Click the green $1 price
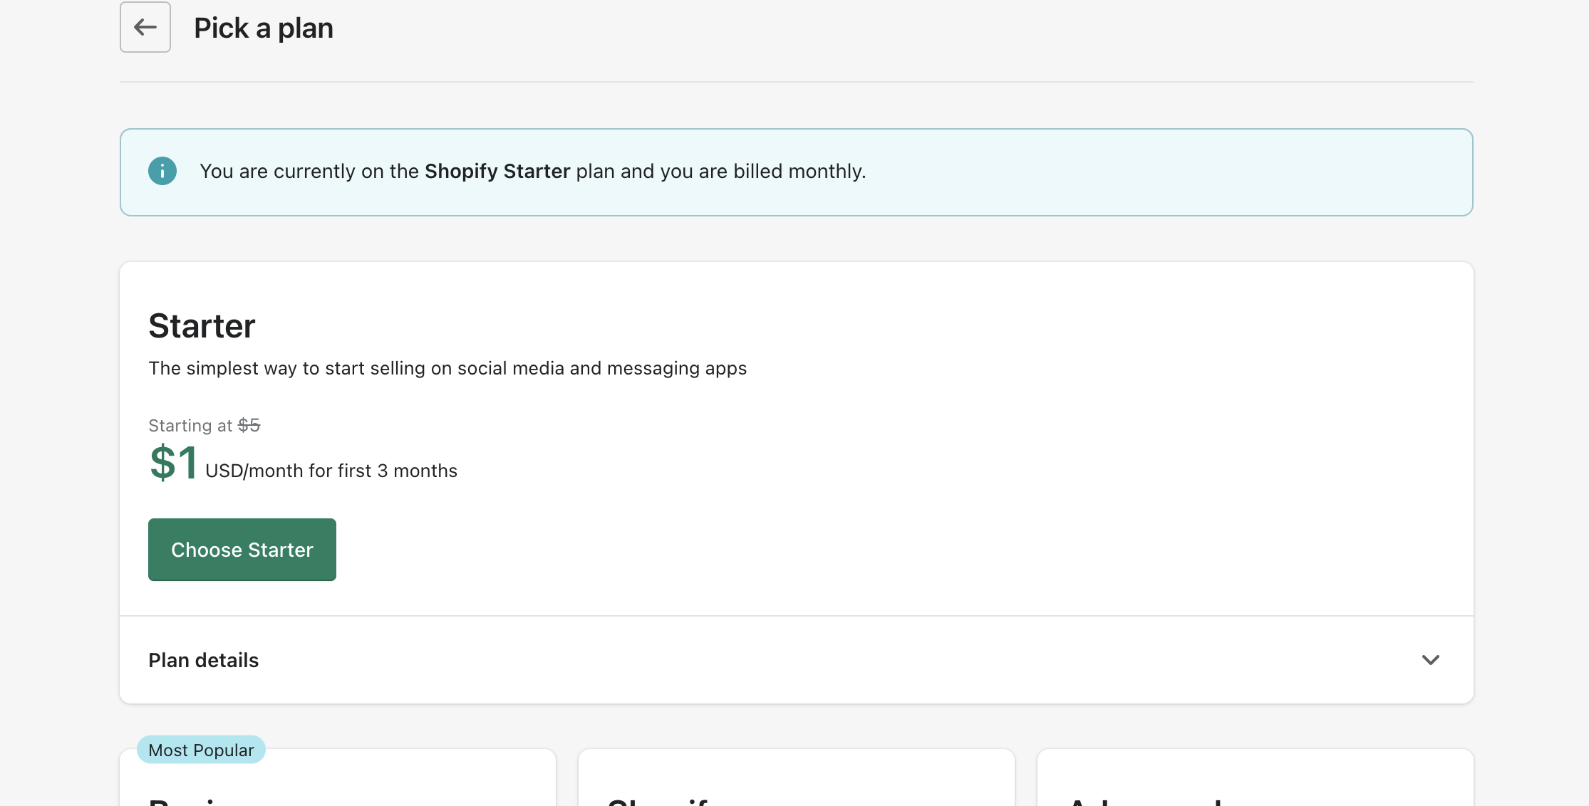1589x806 pixels. click(173, 463)
